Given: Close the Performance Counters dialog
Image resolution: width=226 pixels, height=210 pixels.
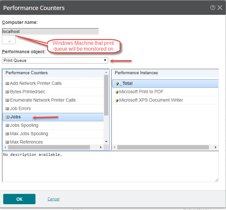Looking at the screenshot, I should click(x=220, y=8).
